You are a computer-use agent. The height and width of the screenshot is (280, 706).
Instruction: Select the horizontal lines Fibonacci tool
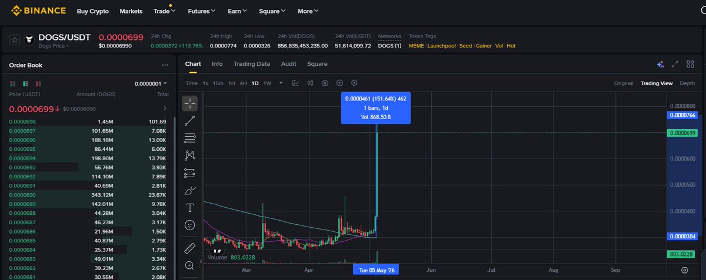tap(189, 138)
